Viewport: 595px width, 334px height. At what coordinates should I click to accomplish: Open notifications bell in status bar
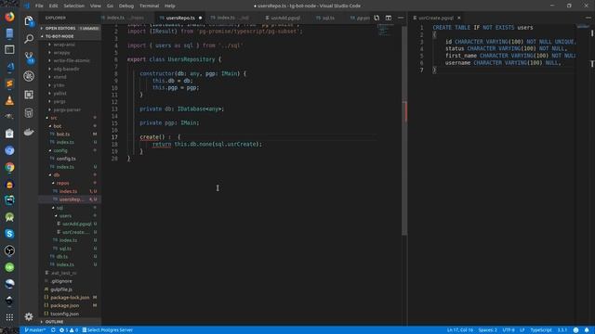[x=587, y=330]
